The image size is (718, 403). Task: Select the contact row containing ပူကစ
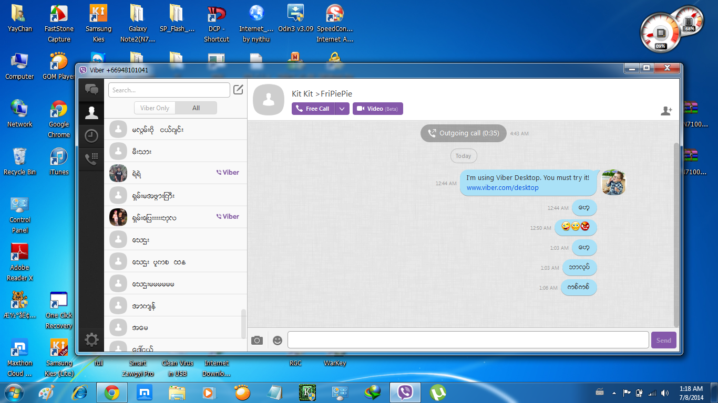click(x=176, y=261)
